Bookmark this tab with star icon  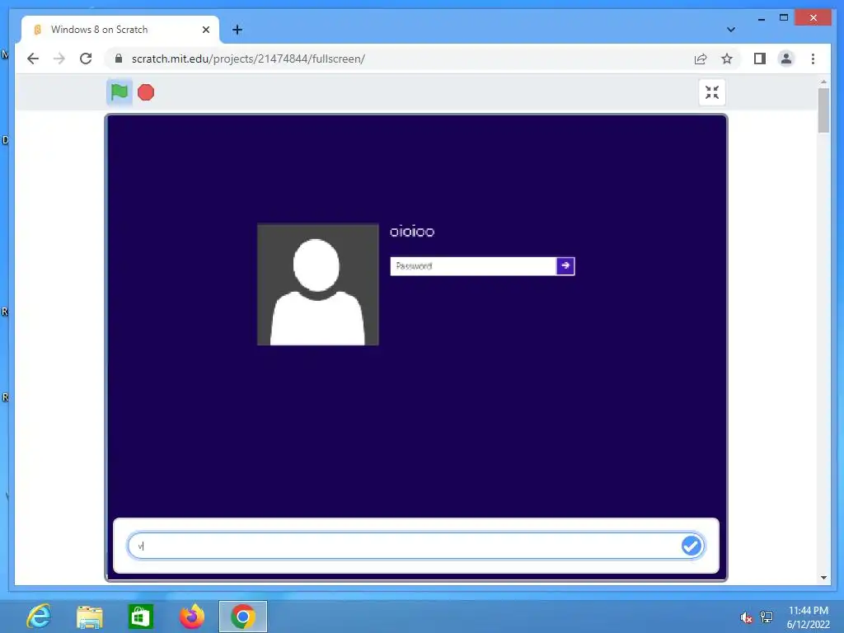(727, 59)
